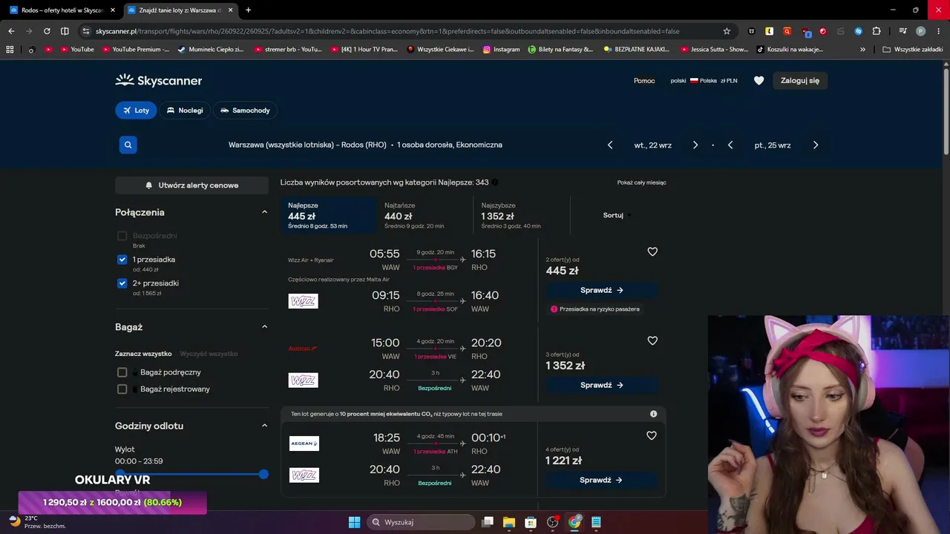Switch to Rodos hotel offers browser tab
The height and width of the screenshot is (534, 950).
click(62, 10)
